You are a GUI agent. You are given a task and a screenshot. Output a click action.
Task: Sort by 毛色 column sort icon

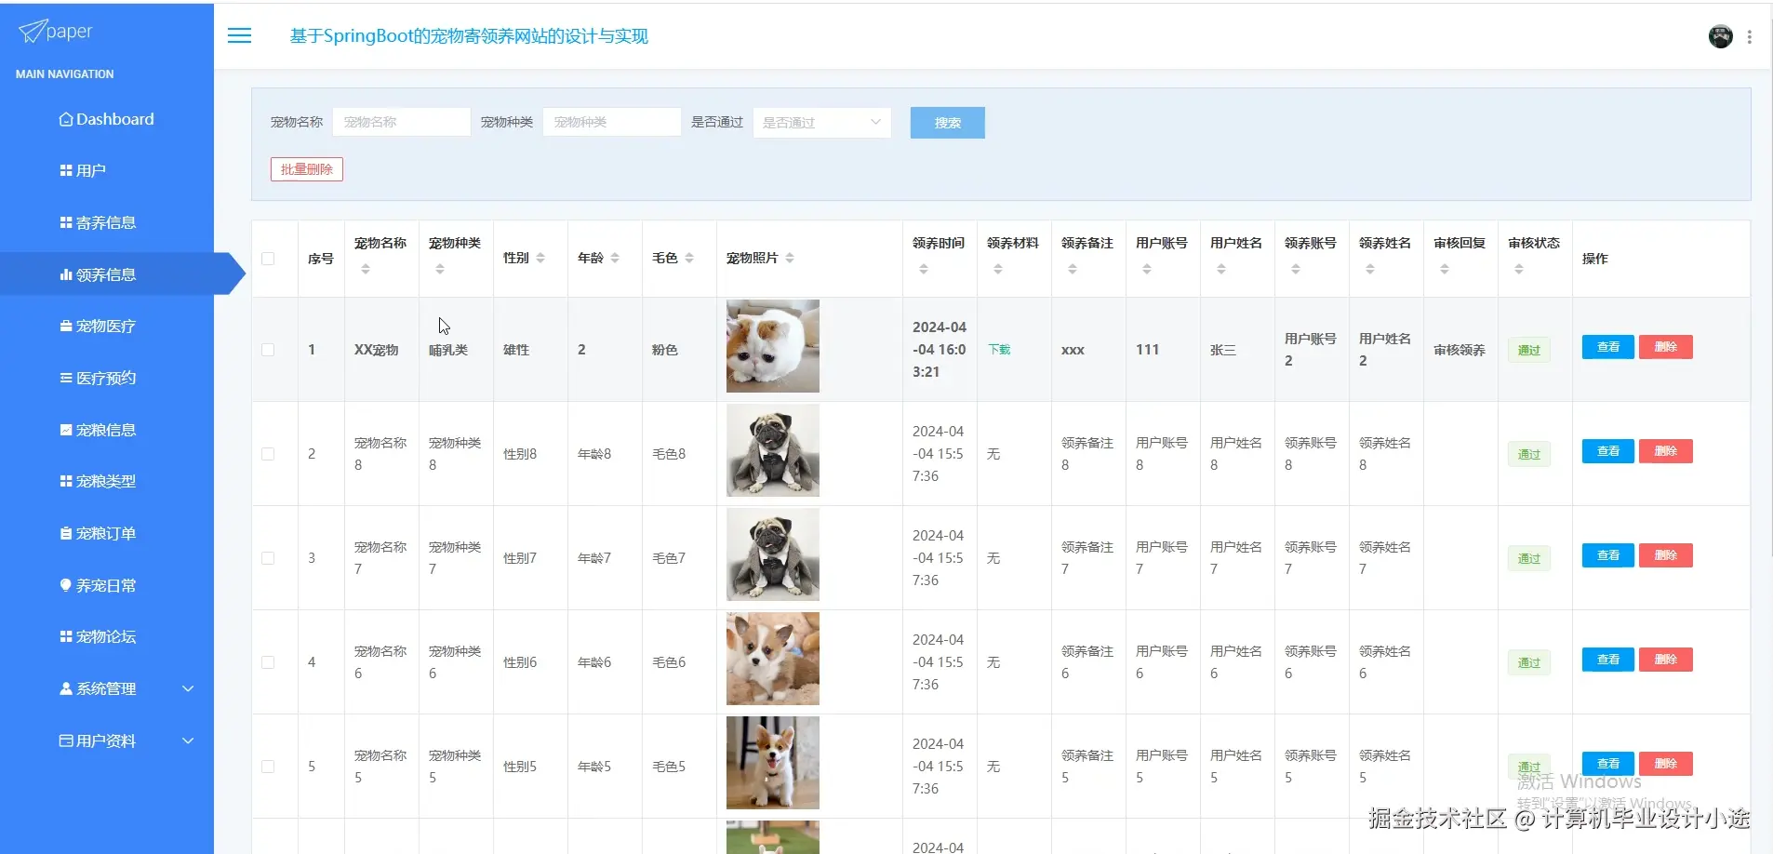click(x=689, y=258)
